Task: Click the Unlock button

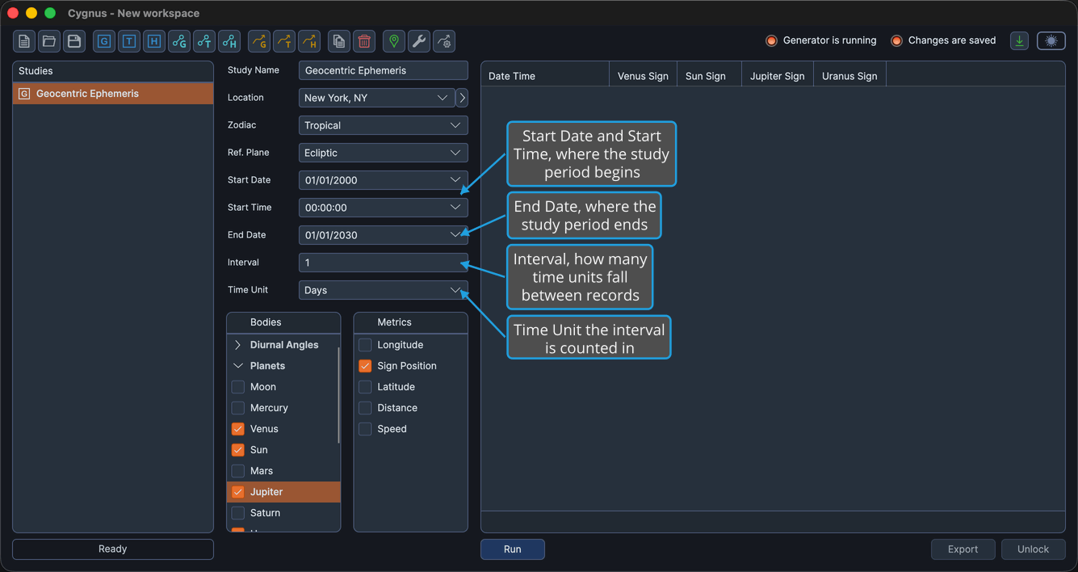Action: tap(1033, 549)
